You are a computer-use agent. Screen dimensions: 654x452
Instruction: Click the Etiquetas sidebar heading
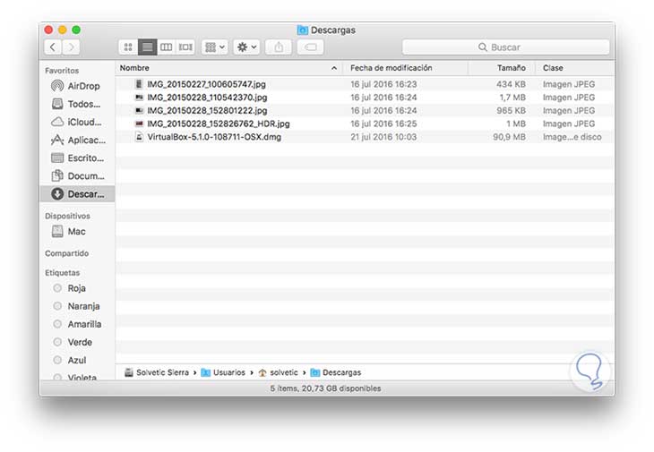(x=62, y=273)
